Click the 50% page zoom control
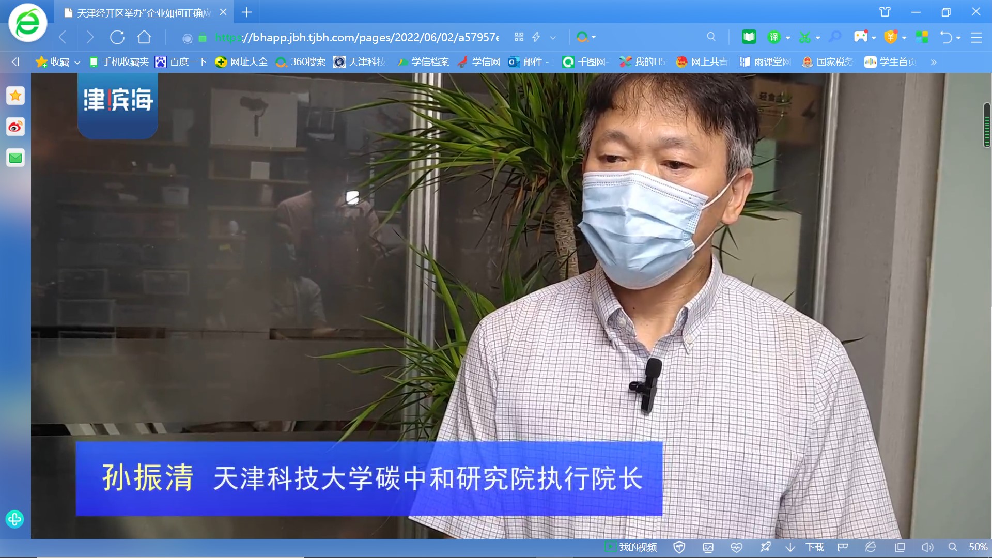The image size is (992, 558). [x=978, y=547]
